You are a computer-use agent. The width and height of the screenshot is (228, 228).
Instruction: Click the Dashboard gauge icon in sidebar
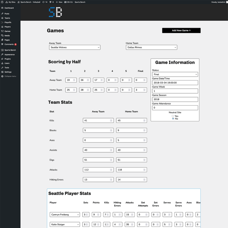pos(2,8)
